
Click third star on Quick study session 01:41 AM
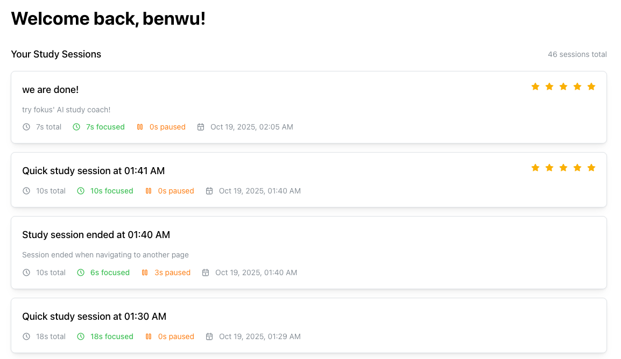(563, 168)
